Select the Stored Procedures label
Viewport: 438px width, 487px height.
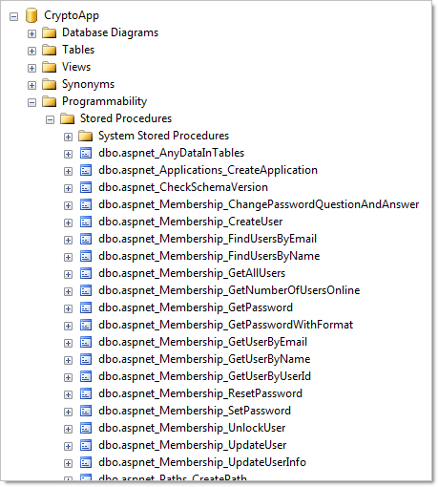tap(126, 118)
